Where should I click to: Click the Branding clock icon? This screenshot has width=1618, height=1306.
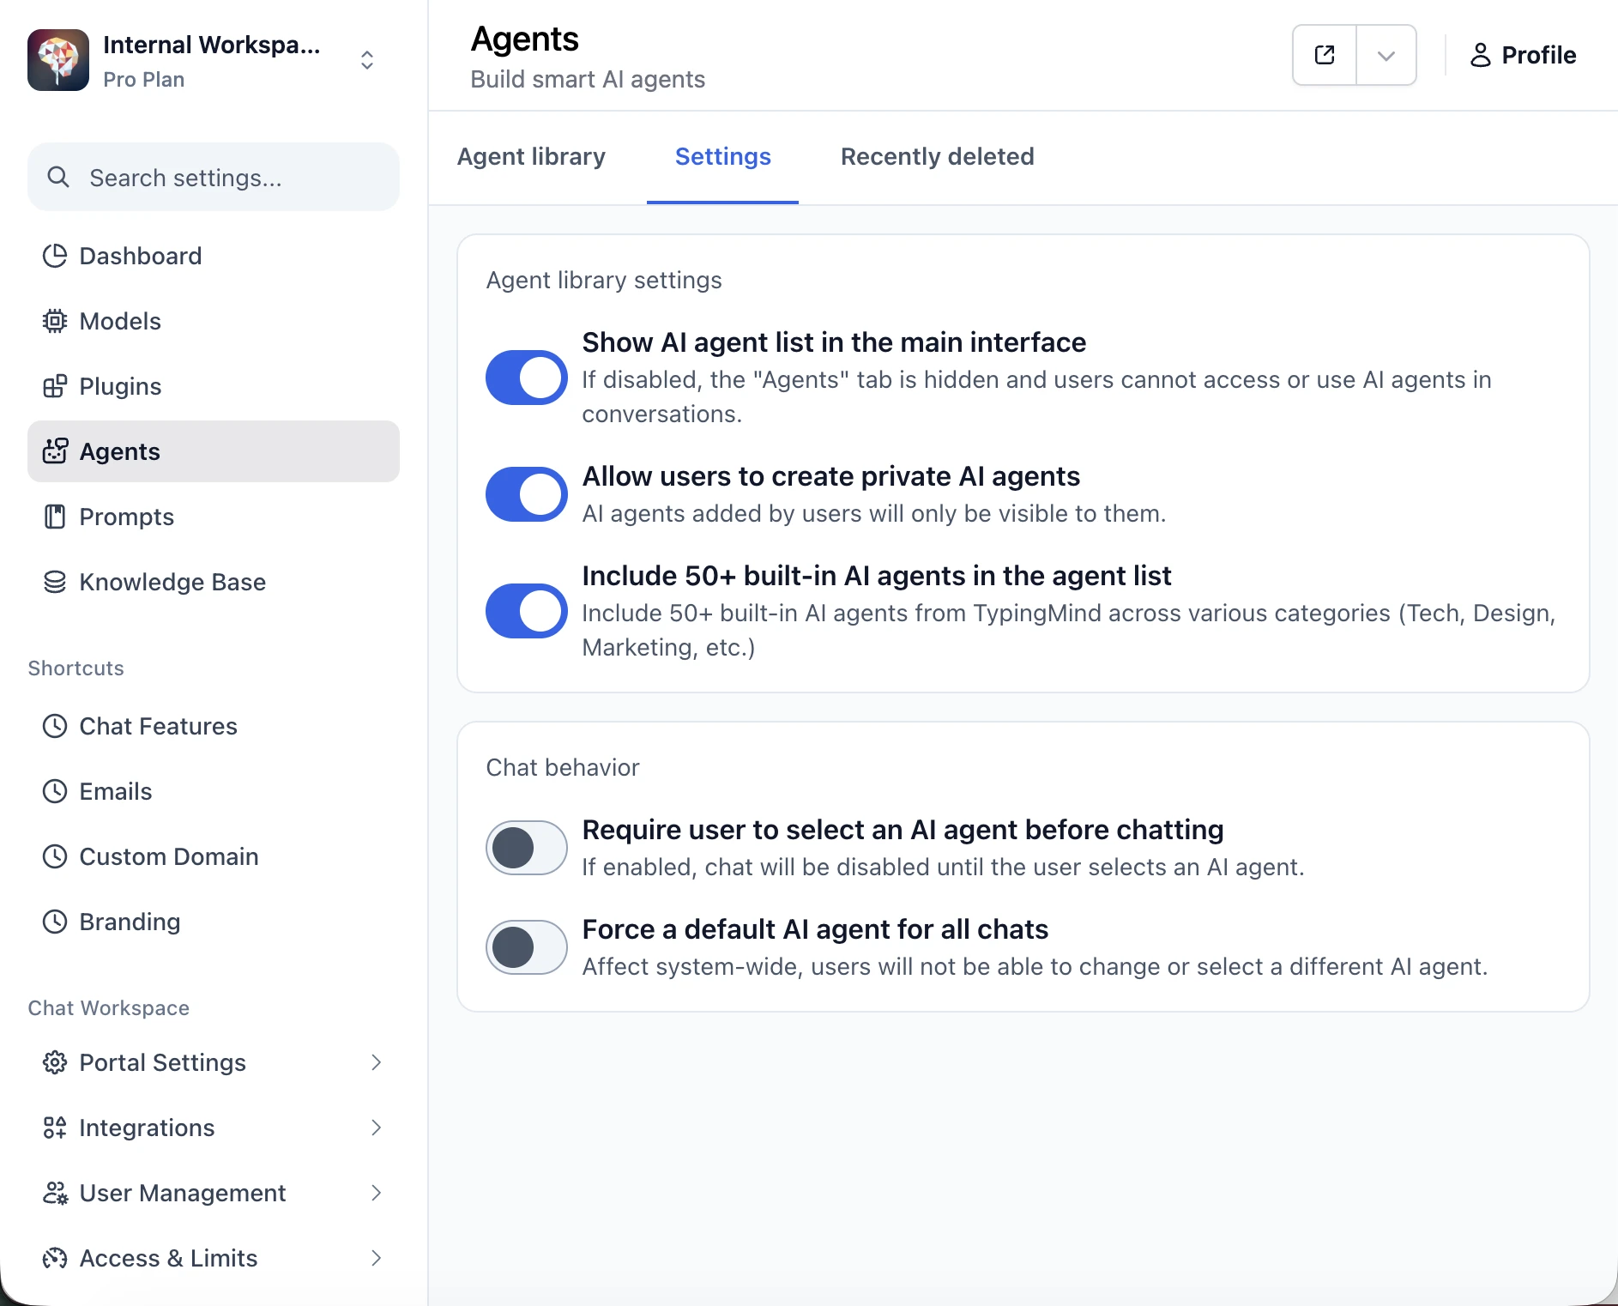tap(55, 922)
